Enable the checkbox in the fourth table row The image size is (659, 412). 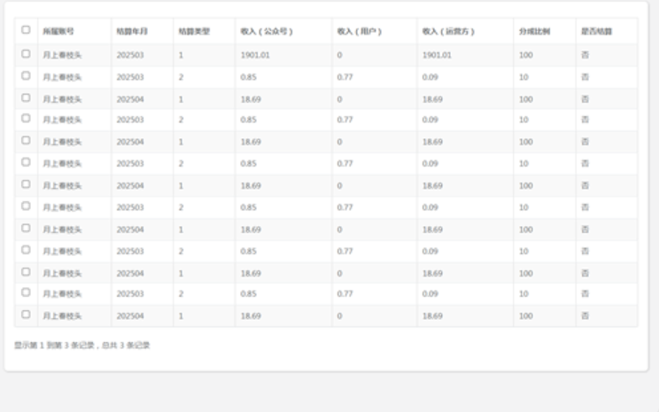pyautogui.click(x=27, y=119)
